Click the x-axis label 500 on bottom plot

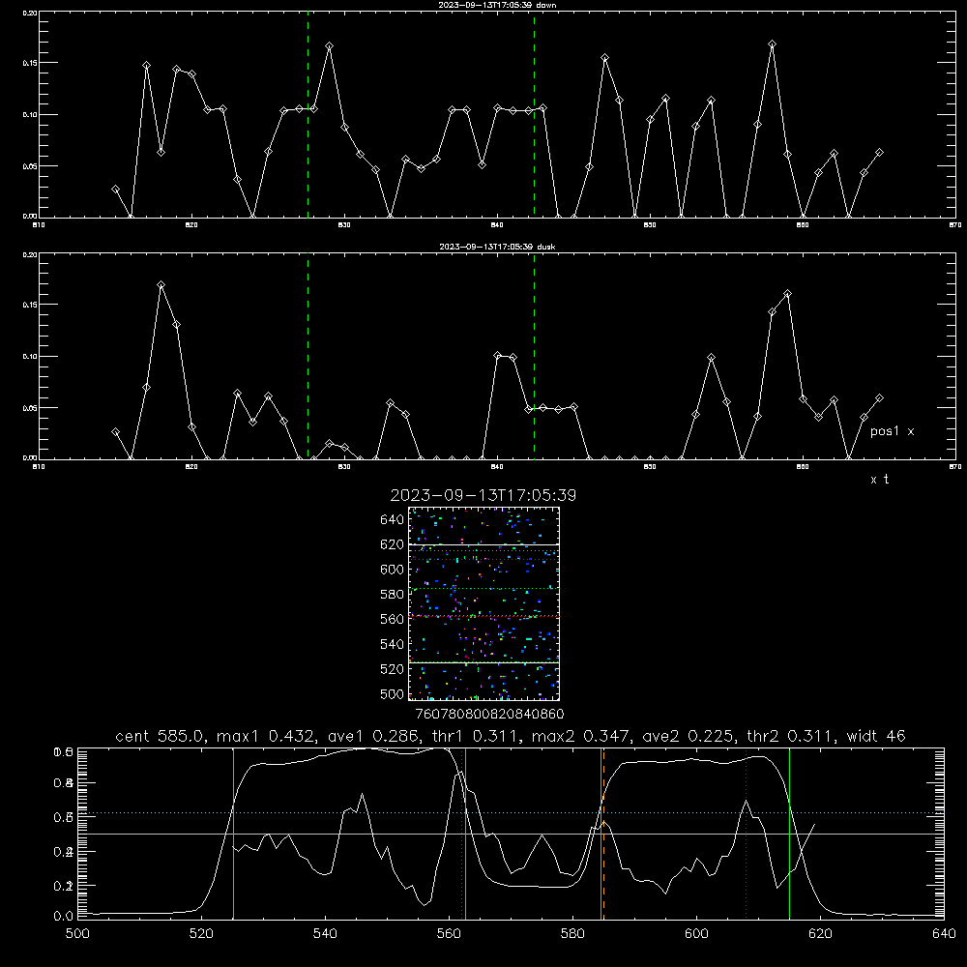tap(77, 934)
